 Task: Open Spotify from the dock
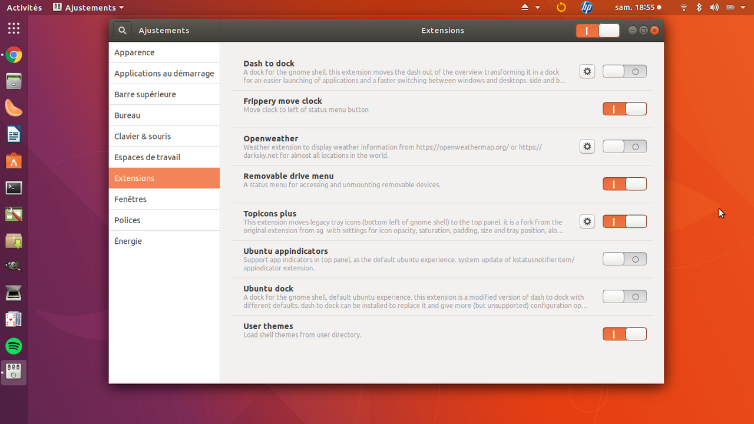point(14,346)
